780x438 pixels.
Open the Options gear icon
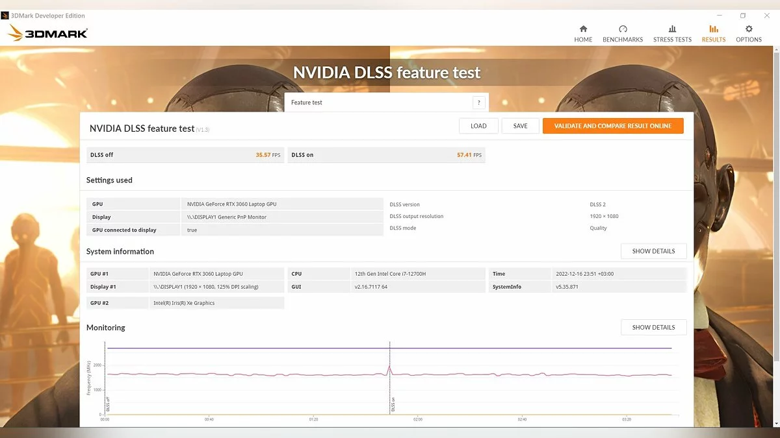point(749,29)
